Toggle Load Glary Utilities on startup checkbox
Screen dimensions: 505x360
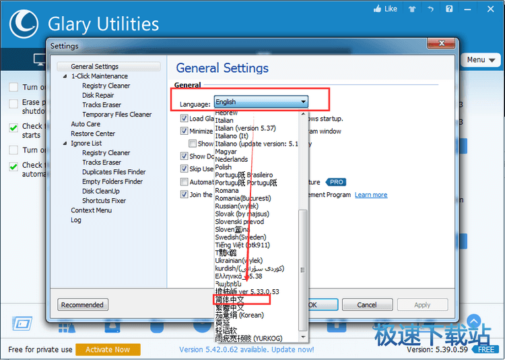tap(184, 119)
